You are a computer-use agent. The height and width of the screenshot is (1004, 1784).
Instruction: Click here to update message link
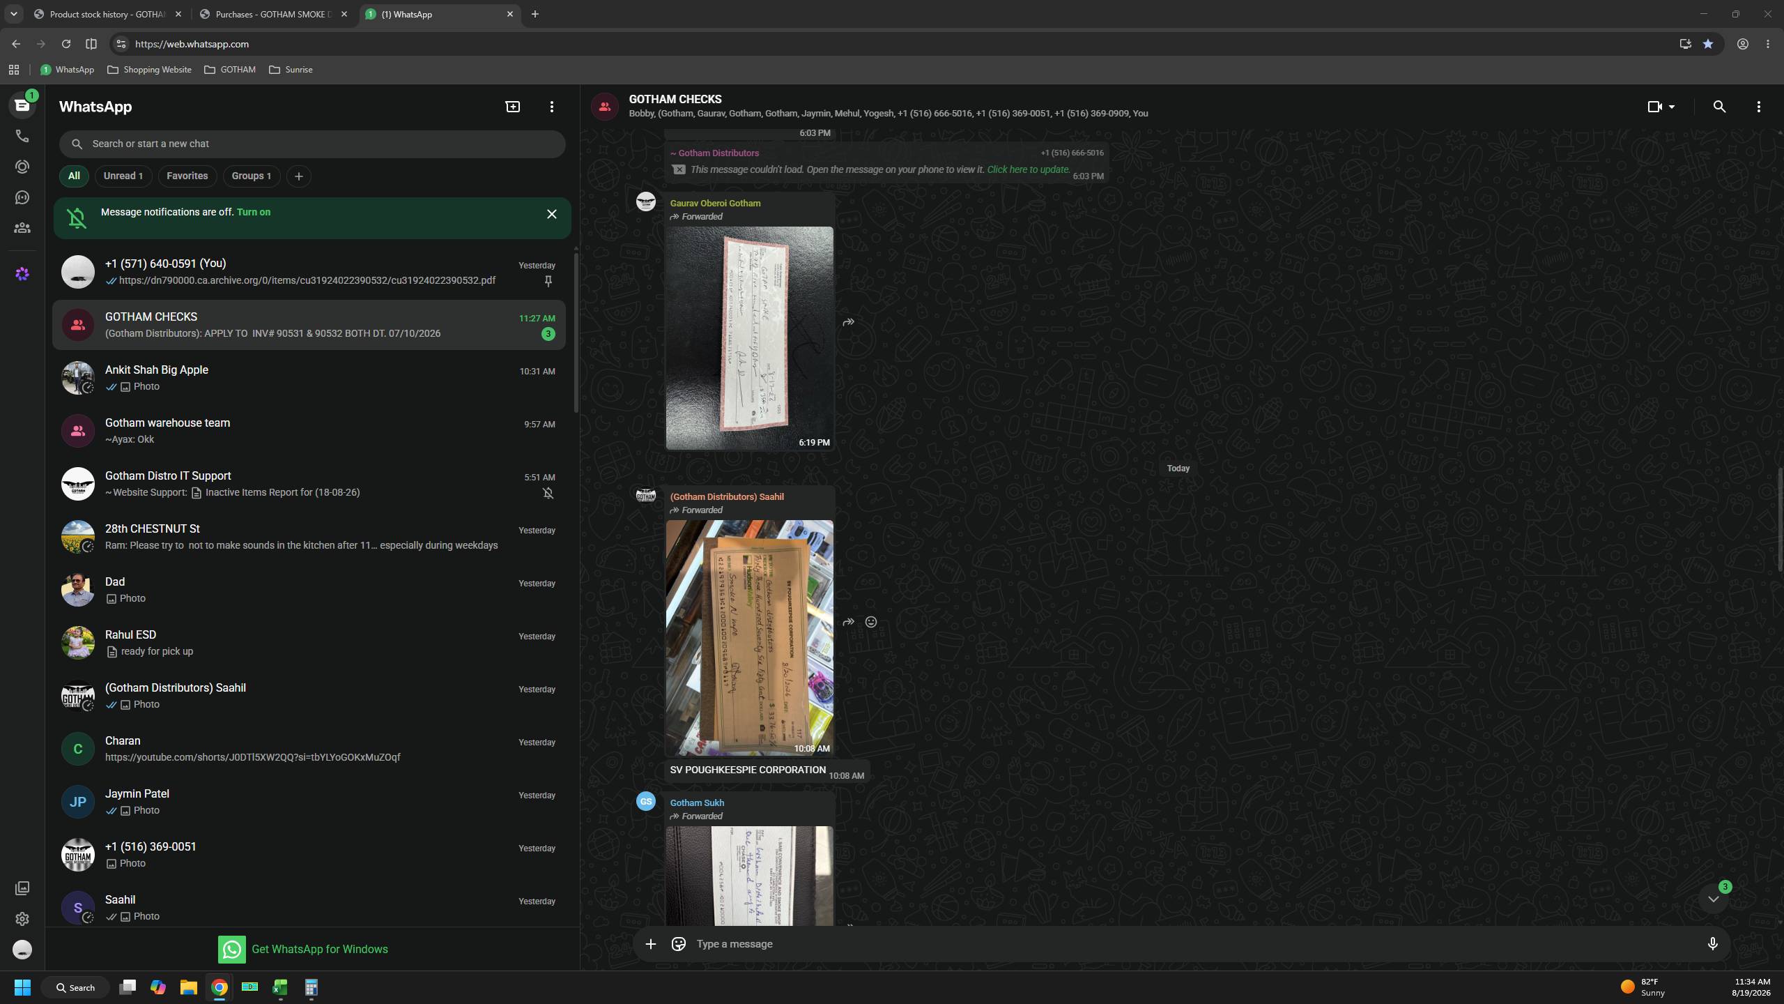(x=1028, y=169)
